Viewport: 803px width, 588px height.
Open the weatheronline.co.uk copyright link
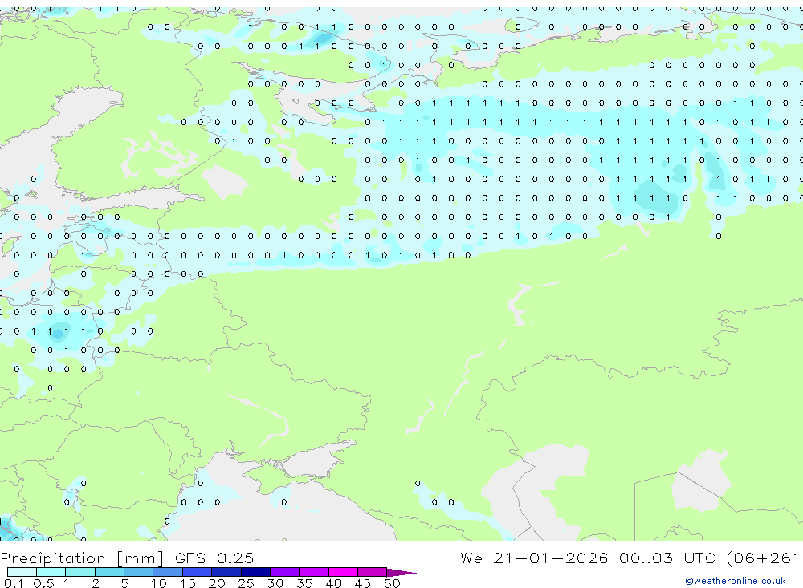coord(736,581)
